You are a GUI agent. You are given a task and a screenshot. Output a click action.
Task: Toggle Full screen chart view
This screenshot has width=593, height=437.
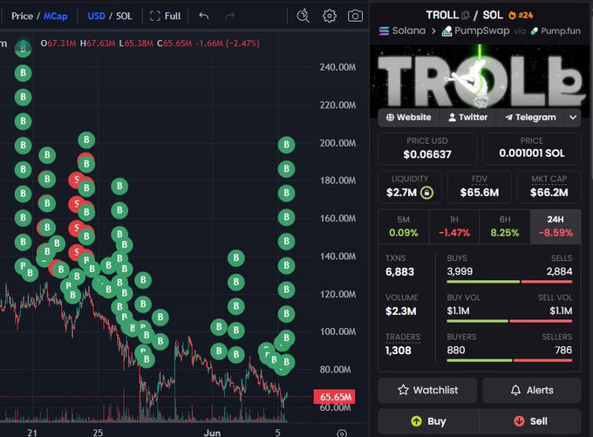pyautogui.click(x=166, y=16)
